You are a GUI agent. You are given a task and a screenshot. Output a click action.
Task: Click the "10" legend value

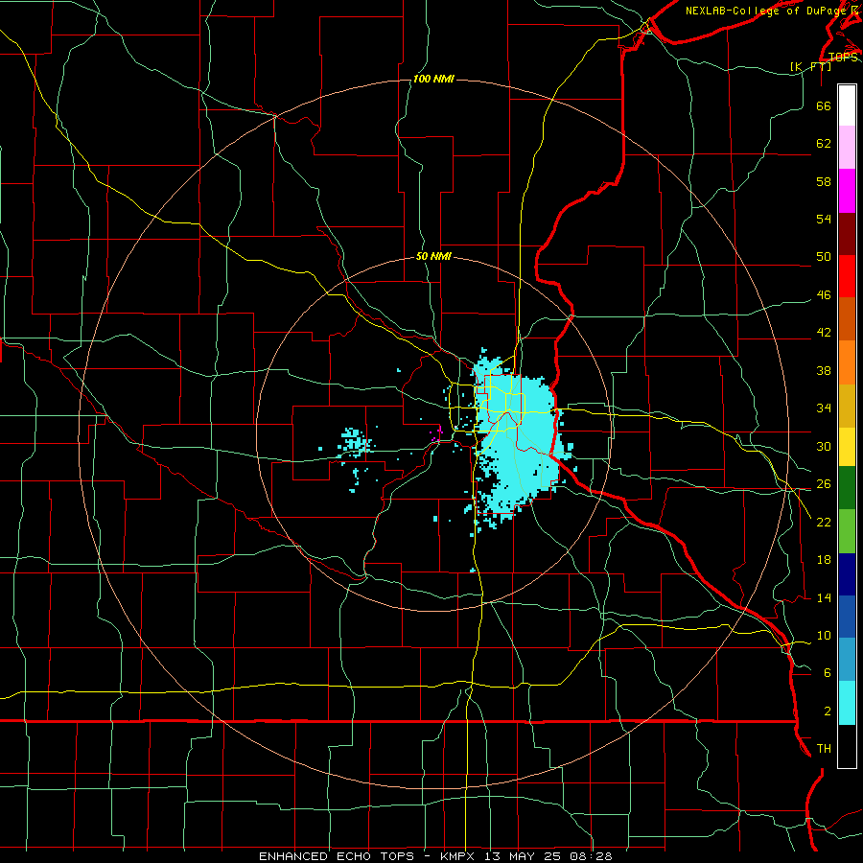824,635
